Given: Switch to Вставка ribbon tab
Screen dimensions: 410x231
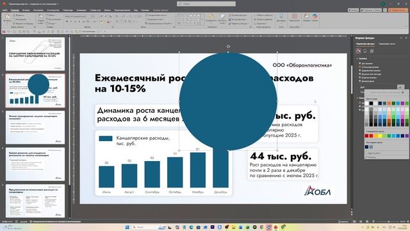Looking at the screenshot, I should [x=26, y=10].
